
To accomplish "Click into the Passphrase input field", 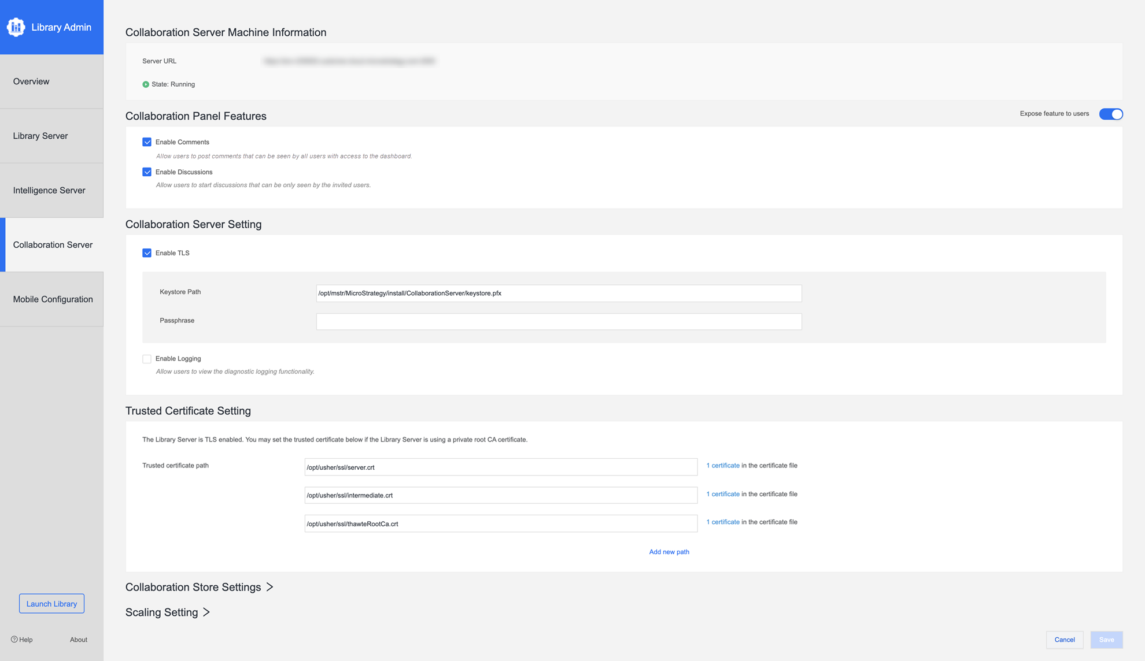I will (559, 322).
